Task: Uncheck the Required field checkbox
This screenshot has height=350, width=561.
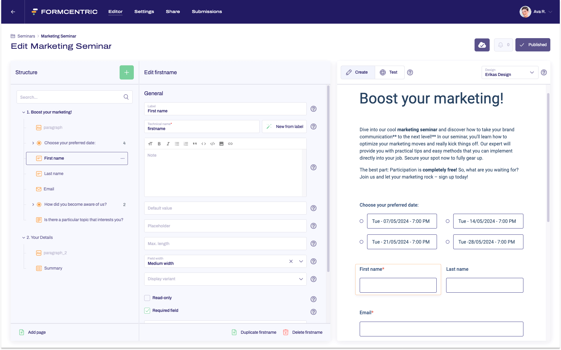Action: (x=147, y=310)
